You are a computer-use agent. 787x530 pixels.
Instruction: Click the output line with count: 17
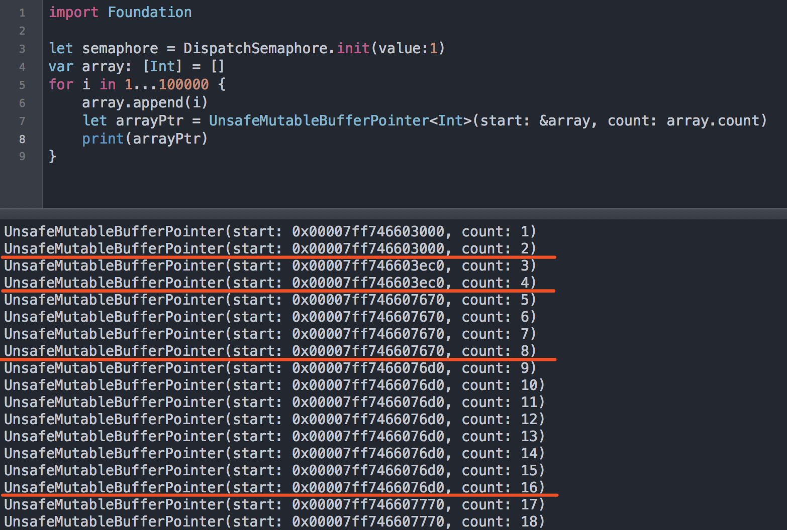pyautogui.click(x=274, y=504)
